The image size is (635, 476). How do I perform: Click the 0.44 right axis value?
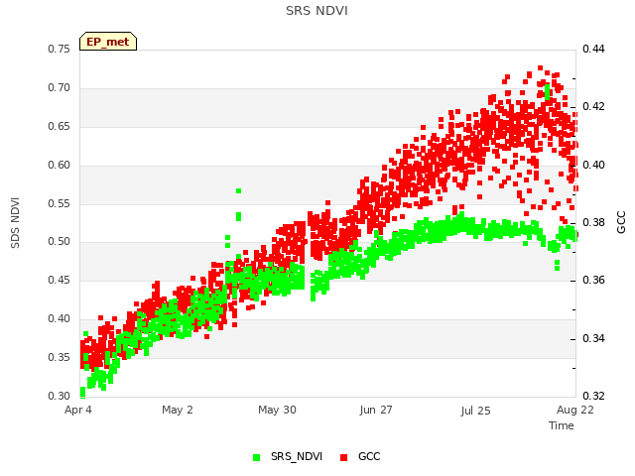click(x=593, y=49)
